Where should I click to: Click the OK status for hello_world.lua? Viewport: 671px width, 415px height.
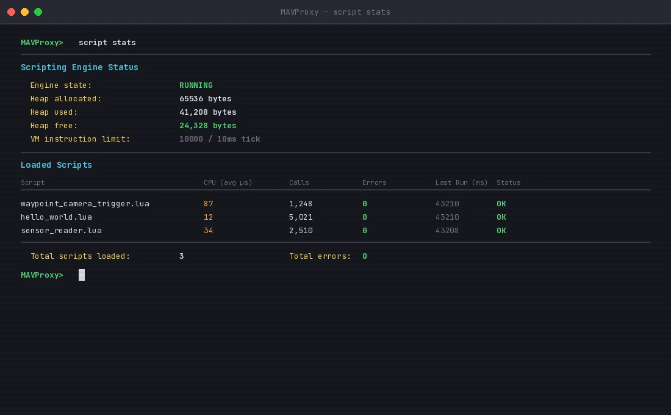coord(501,217)
